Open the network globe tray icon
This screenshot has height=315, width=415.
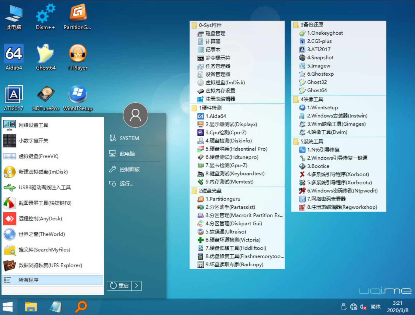(x=353, y=307)
